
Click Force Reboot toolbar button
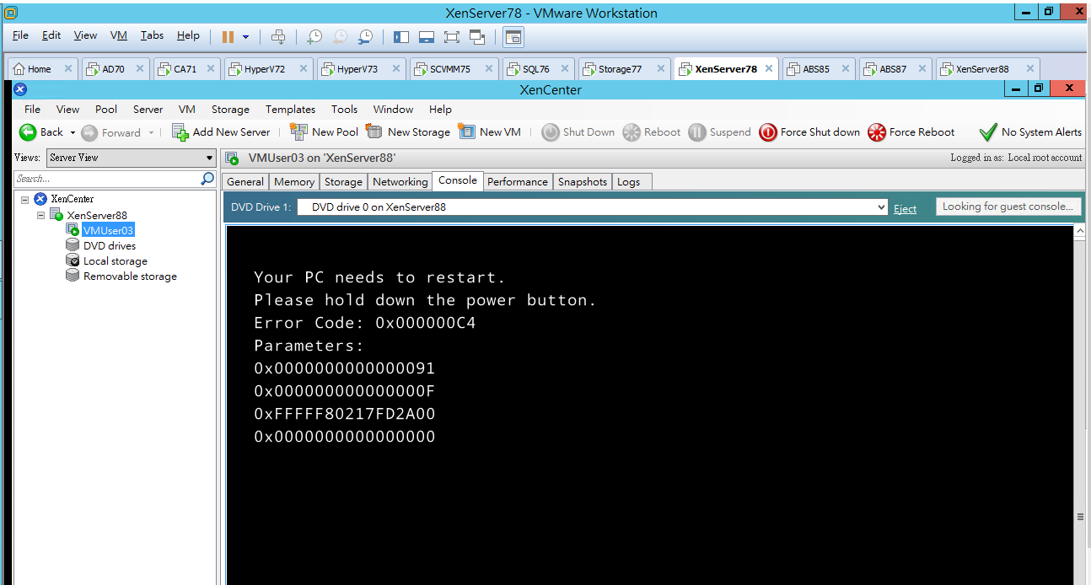(911, 132)
